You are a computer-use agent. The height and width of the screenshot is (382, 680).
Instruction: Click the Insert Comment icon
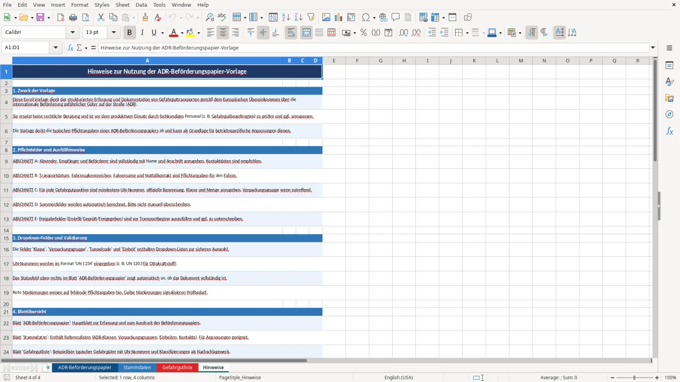[x=396, y=18]
